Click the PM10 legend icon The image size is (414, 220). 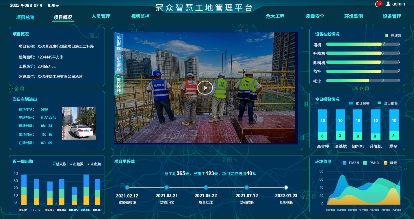[365, 163]
